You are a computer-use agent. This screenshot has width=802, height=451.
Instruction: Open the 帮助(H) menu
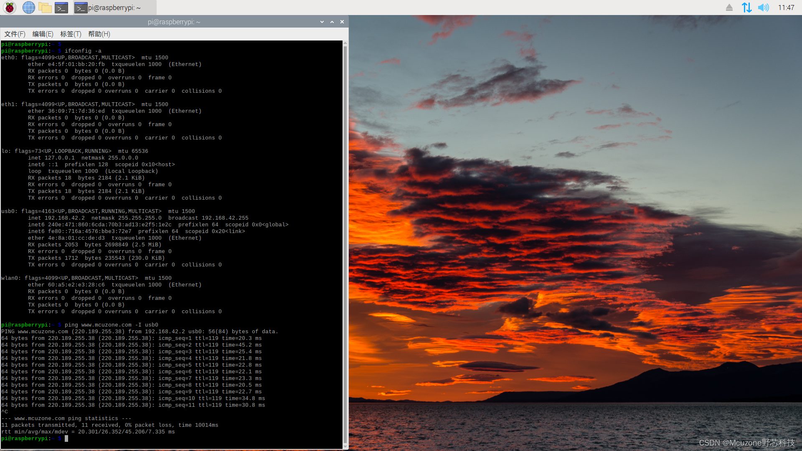coord(99,34)
